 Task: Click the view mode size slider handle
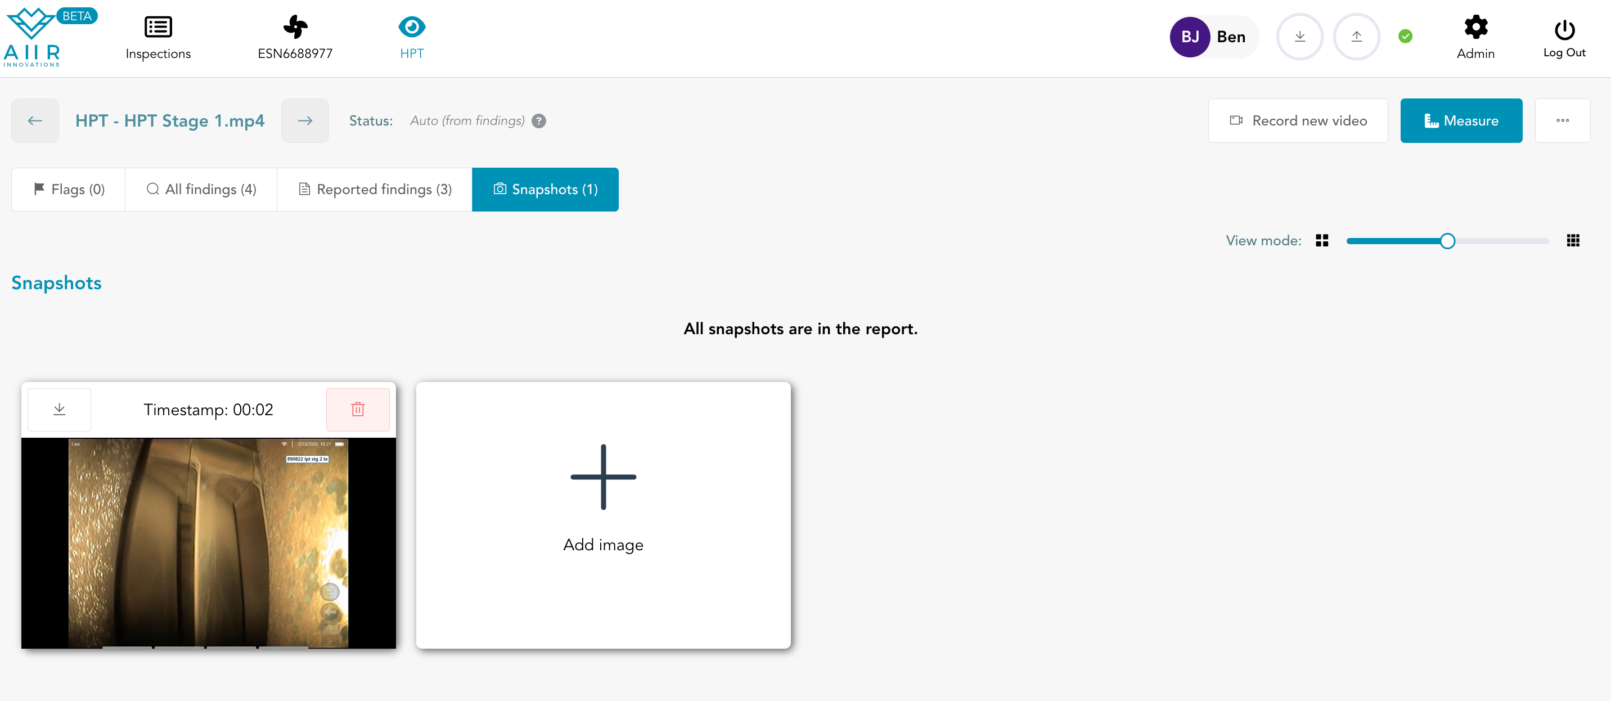1447,241
